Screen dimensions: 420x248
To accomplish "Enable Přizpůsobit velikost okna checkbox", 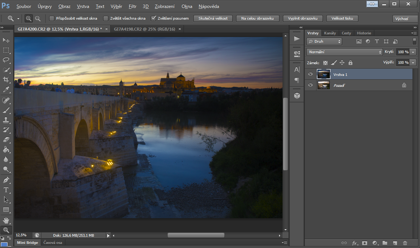I will click(x=52, y=18).
